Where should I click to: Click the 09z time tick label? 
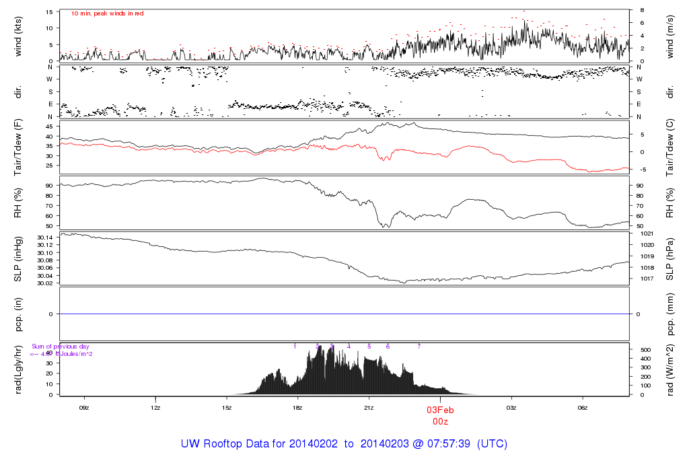pyautogui.click(x=84, y=408)
